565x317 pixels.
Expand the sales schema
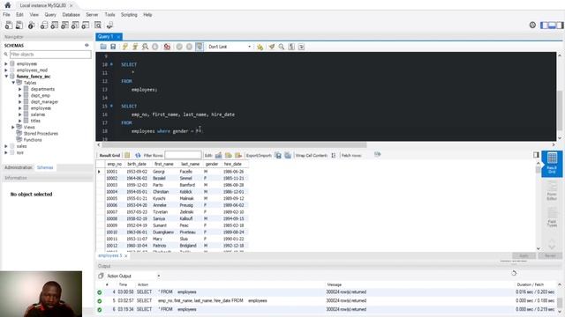pyautogui.click(x=6, y=146)
